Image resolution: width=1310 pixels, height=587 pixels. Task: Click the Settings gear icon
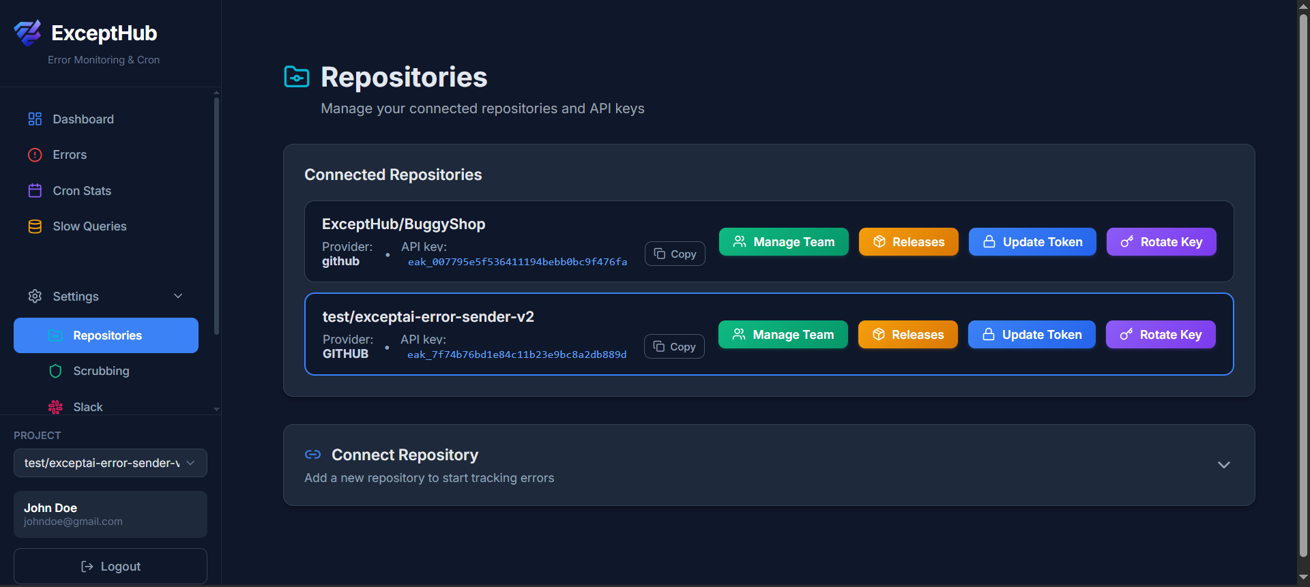pos(35,296)
